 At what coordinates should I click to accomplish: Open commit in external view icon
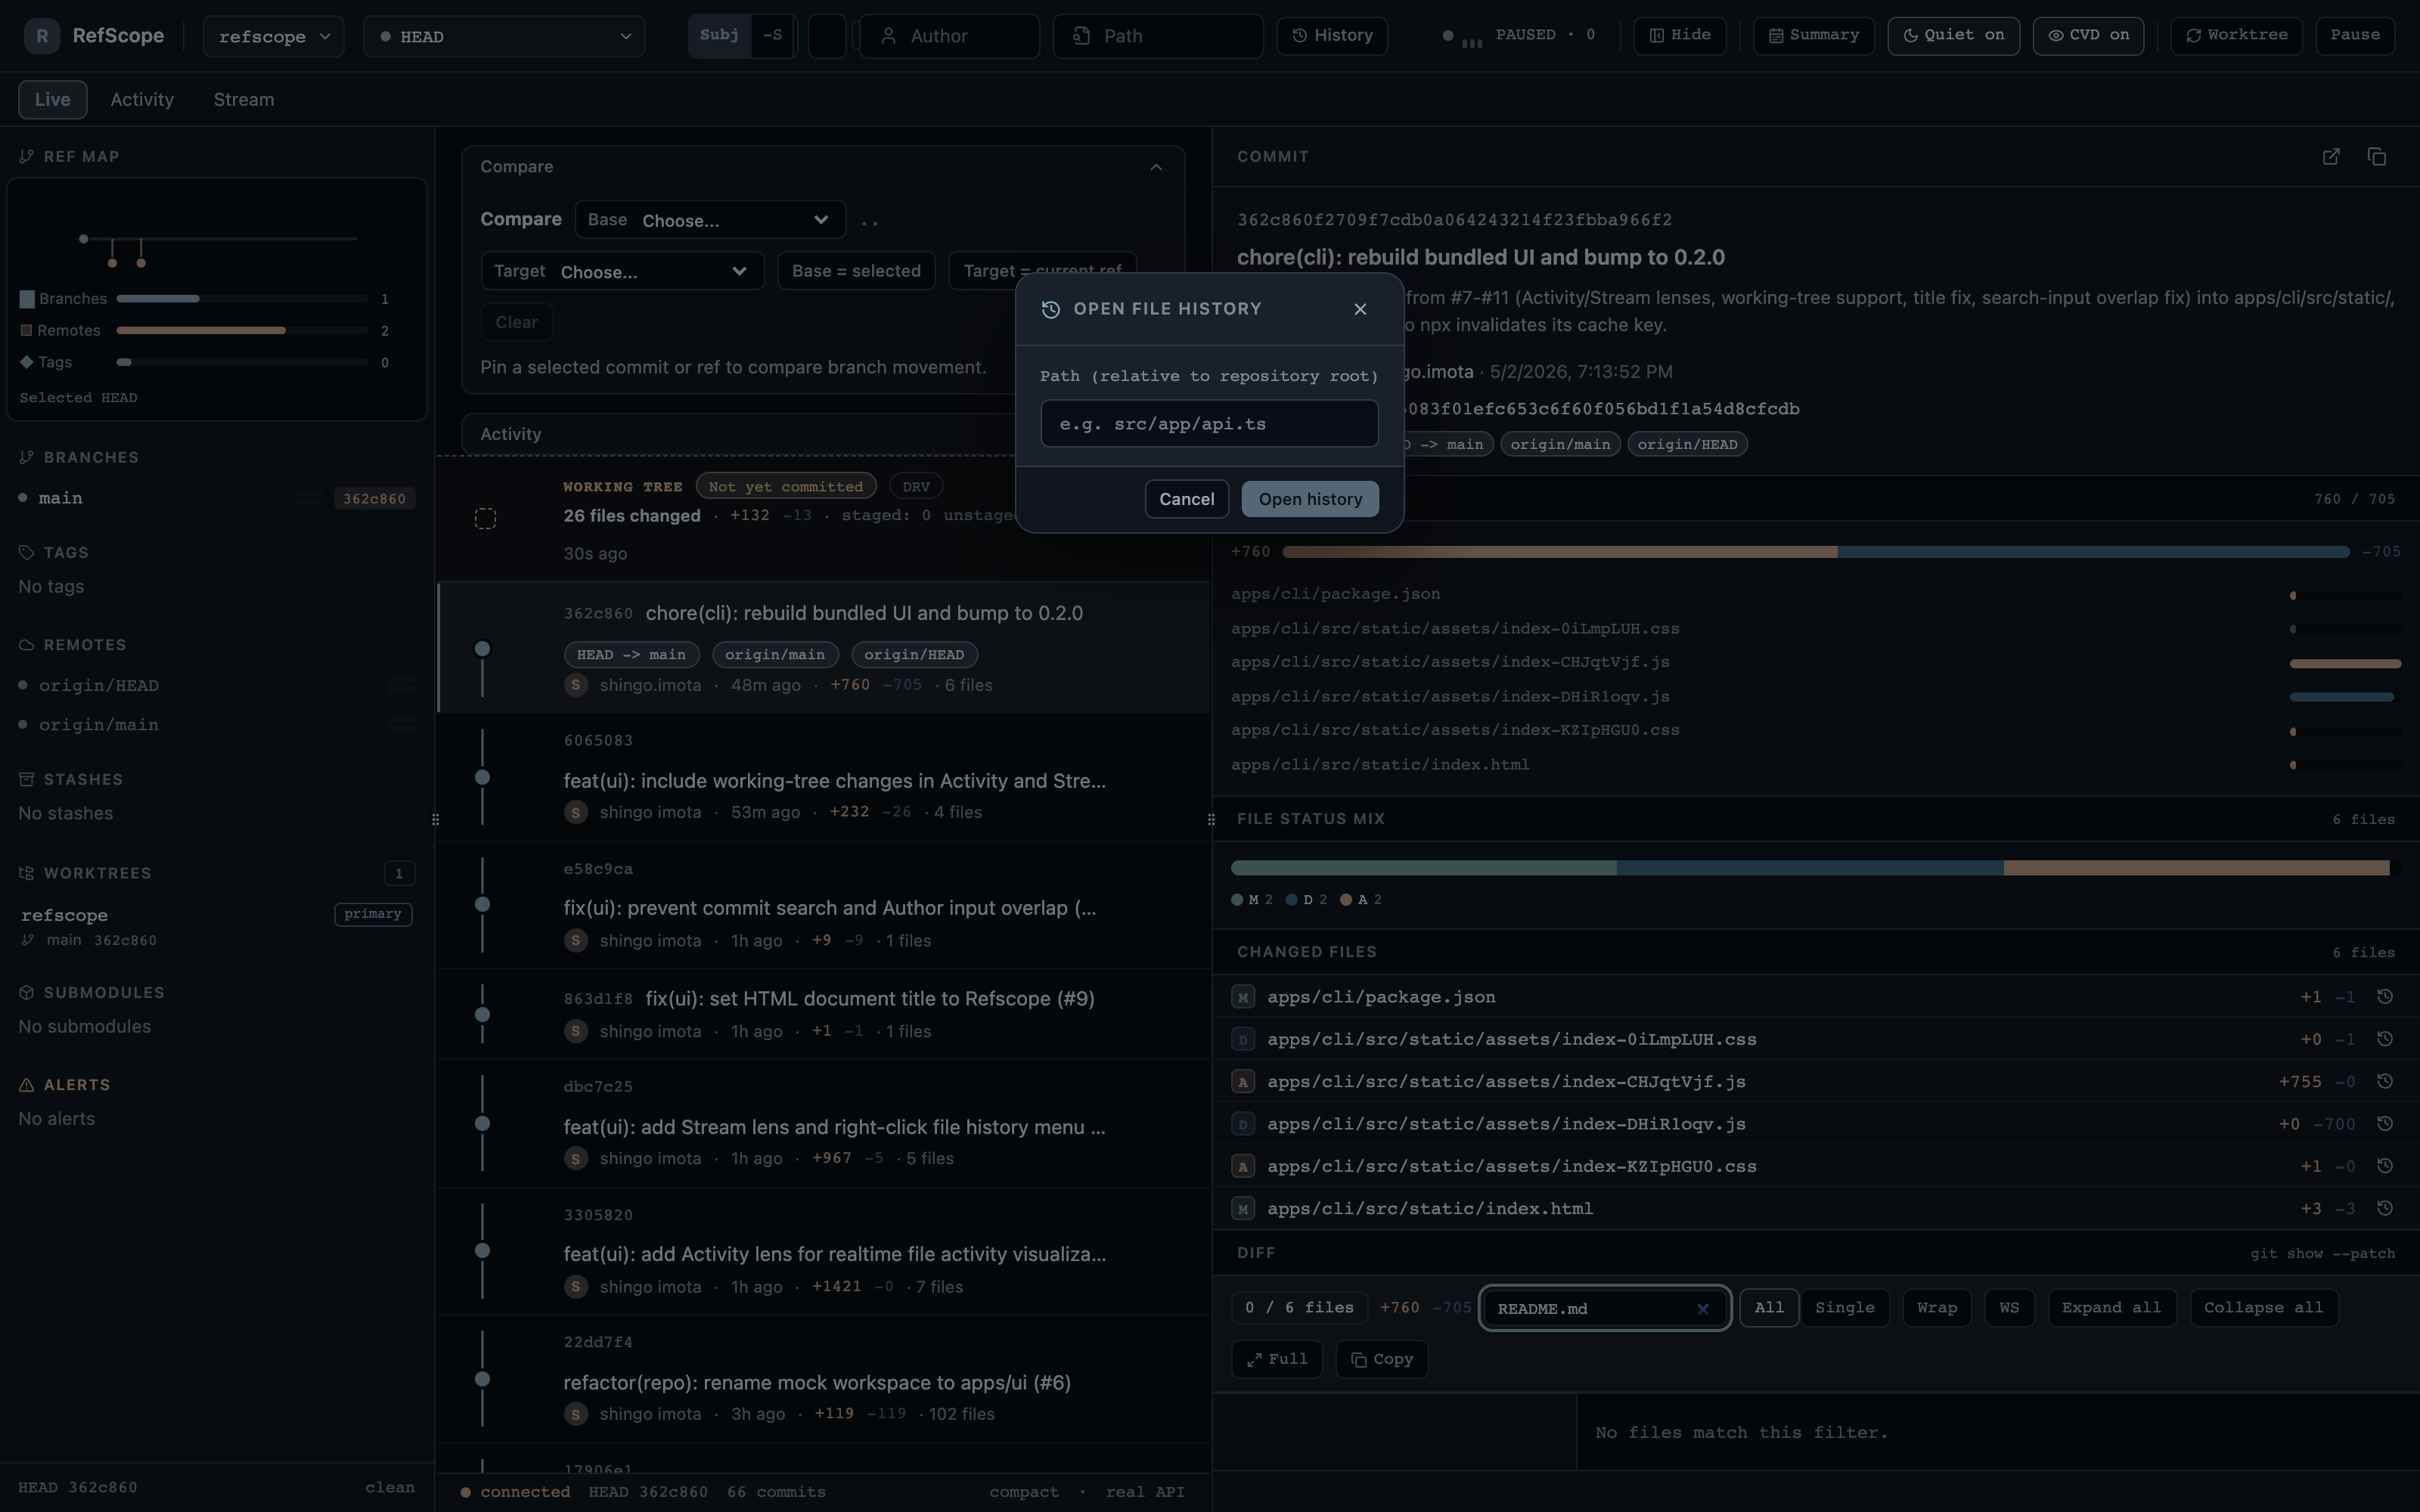coord(2331,157)
